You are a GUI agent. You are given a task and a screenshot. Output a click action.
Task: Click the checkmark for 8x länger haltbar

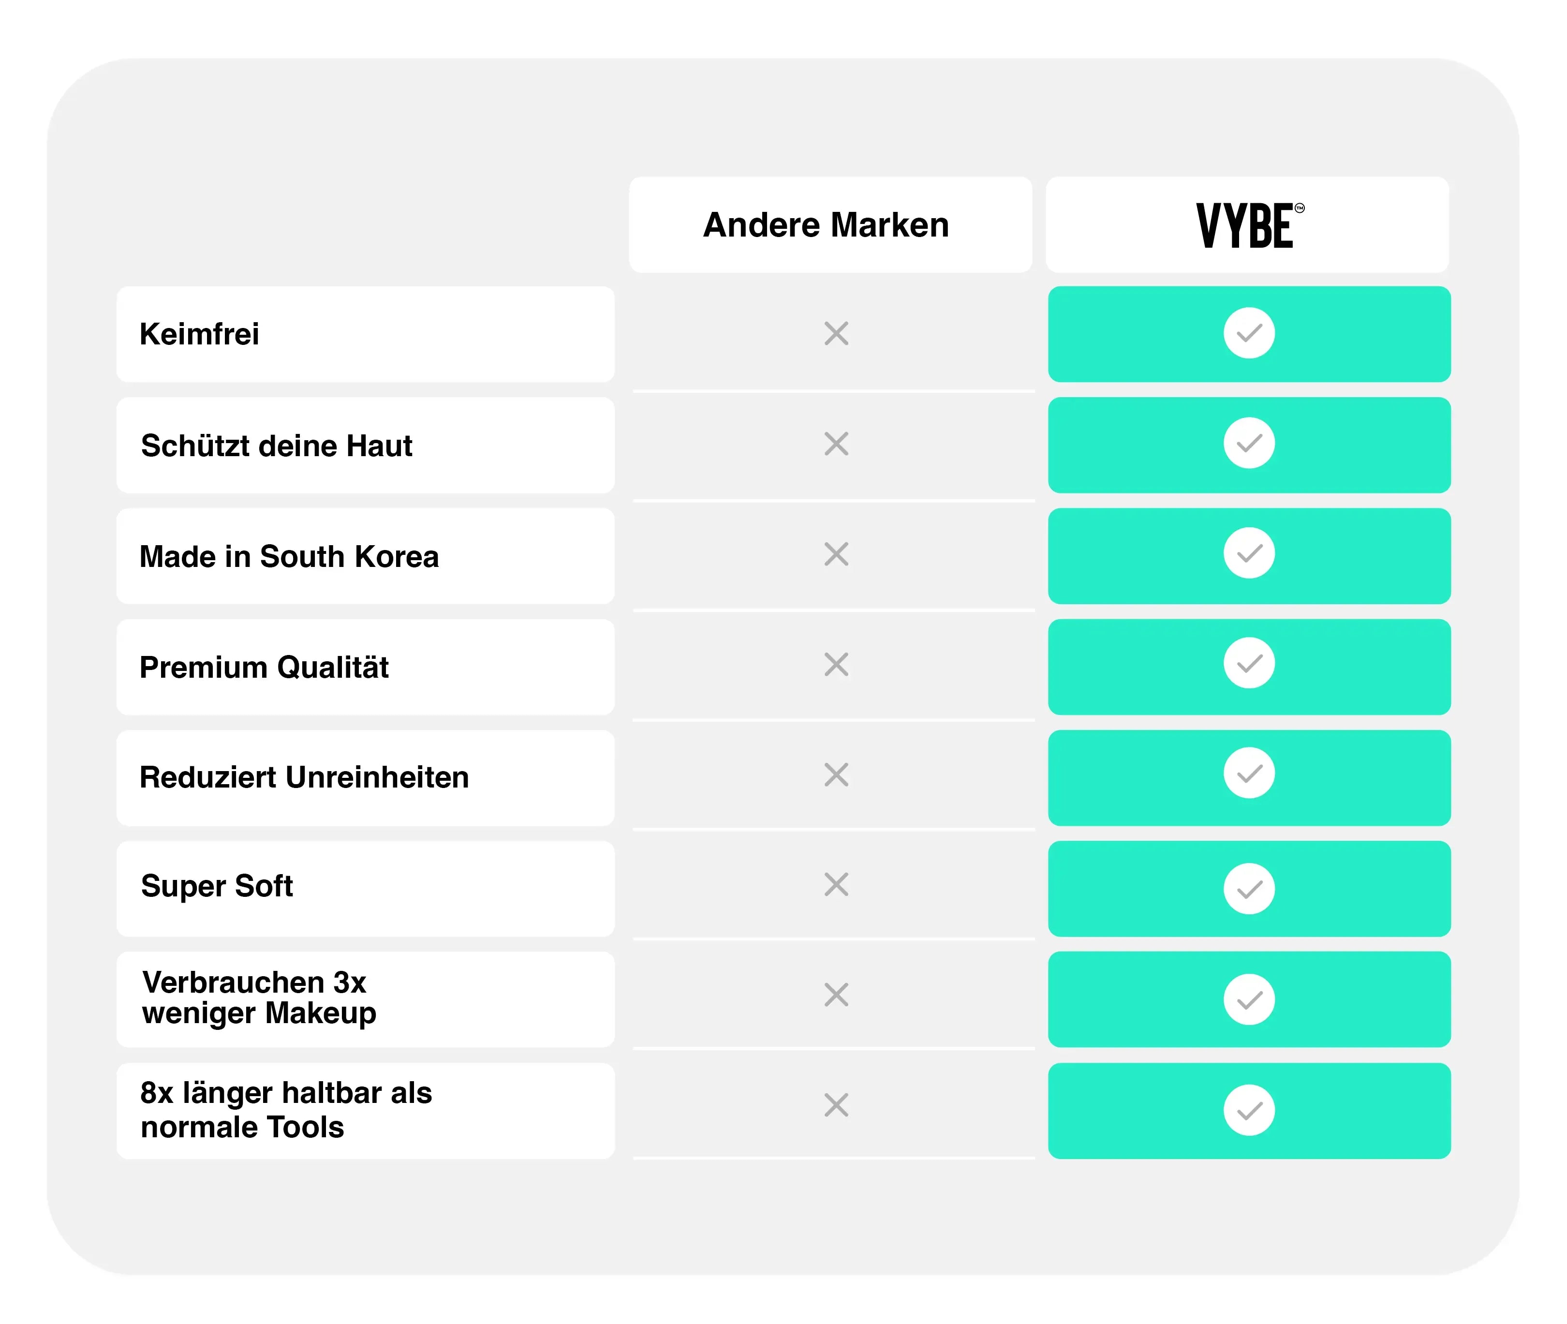pyautogui.click(x=1249, y=1111)
